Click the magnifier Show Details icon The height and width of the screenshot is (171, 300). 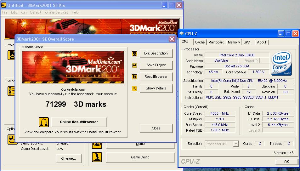(134, 88)
